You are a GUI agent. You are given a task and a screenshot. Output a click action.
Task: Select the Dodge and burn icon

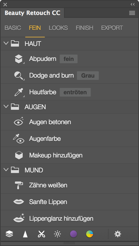coord(19,76)
